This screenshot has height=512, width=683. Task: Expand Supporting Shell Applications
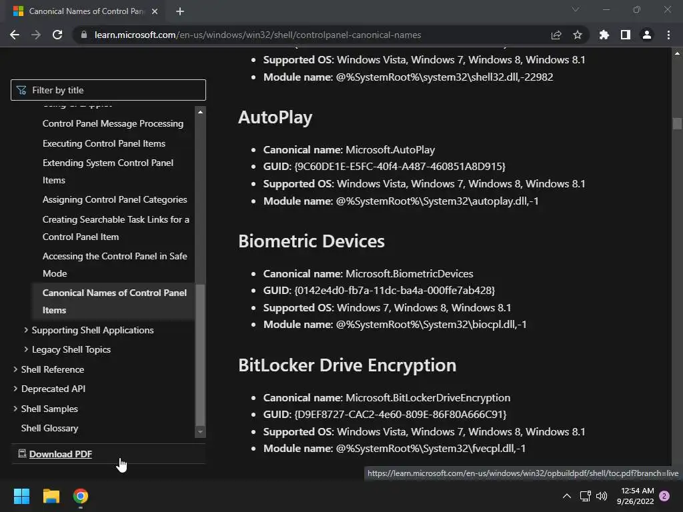tap(26, 330)
